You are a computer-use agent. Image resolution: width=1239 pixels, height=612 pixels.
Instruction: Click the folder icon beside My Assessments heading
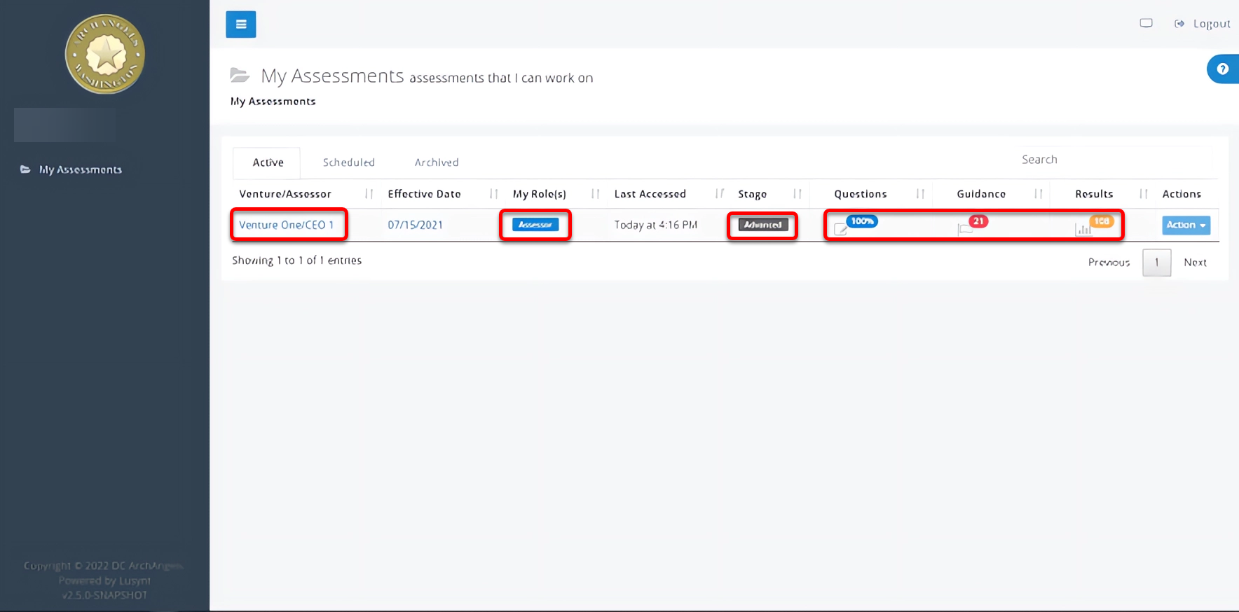(240, 75)
